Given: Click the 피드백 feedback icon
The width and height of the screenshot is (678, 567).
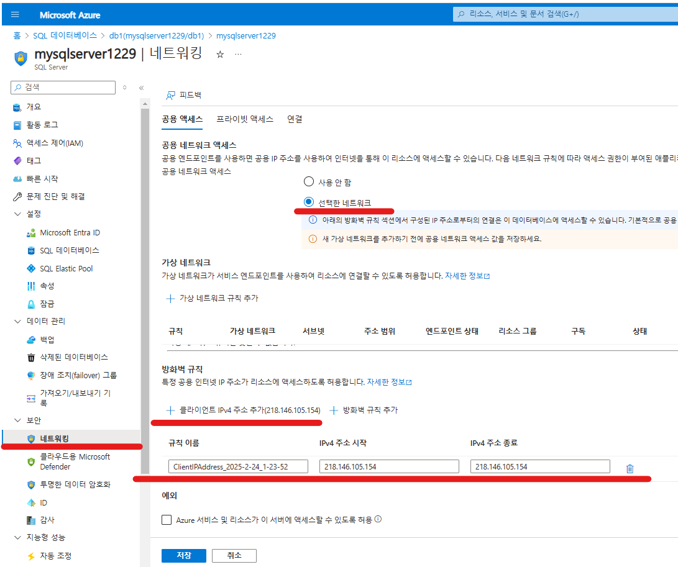Looking at the screenshot, I should 171,95.
